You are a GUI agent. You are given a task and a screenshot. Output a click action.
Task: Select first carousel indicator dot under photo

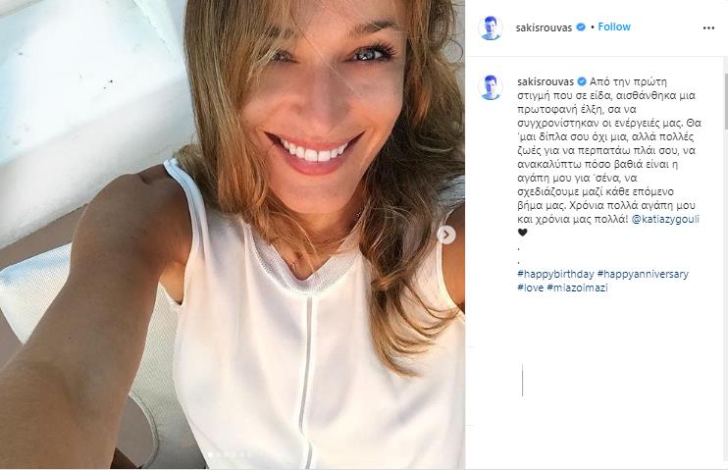pos(210,455)
